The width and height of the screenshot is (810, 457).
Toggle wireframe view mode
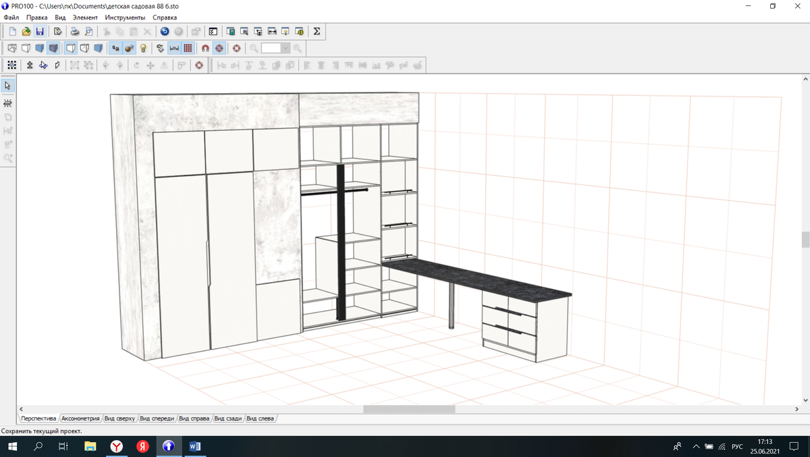pyautogui.click(x=12, y=48)
